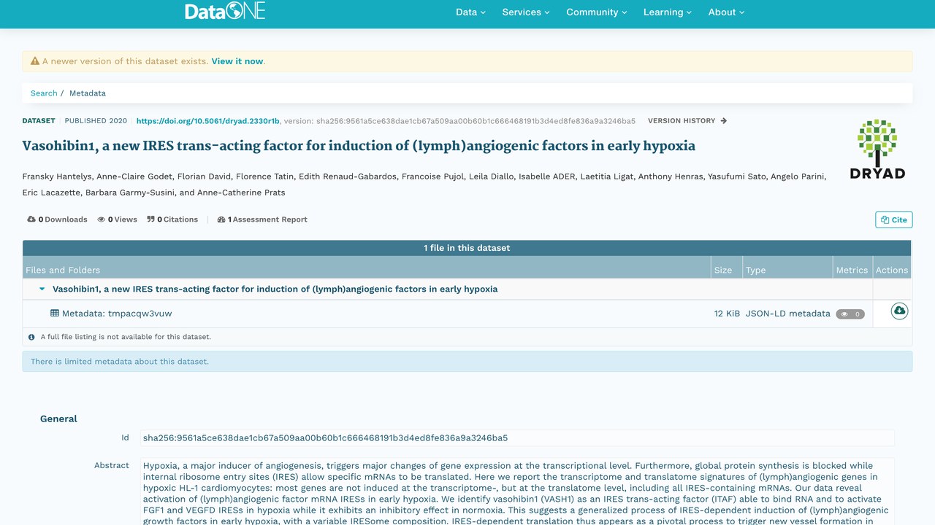This screenshot has width=935, height=525.
Task: Click the 'JSON-LD metadata' type value
Action: (788, 314)
